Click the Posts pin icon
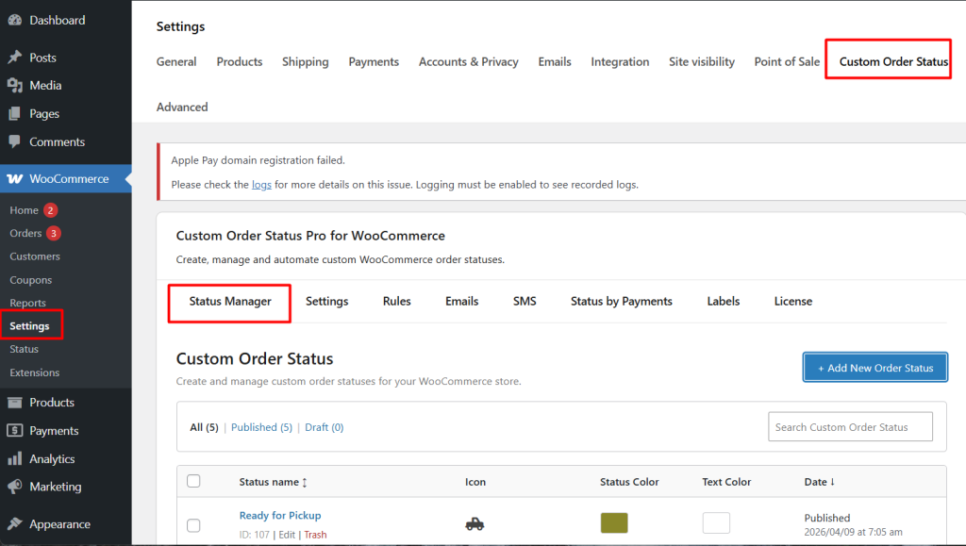Screen dimensions: 966x546 (x=15, y=58)
